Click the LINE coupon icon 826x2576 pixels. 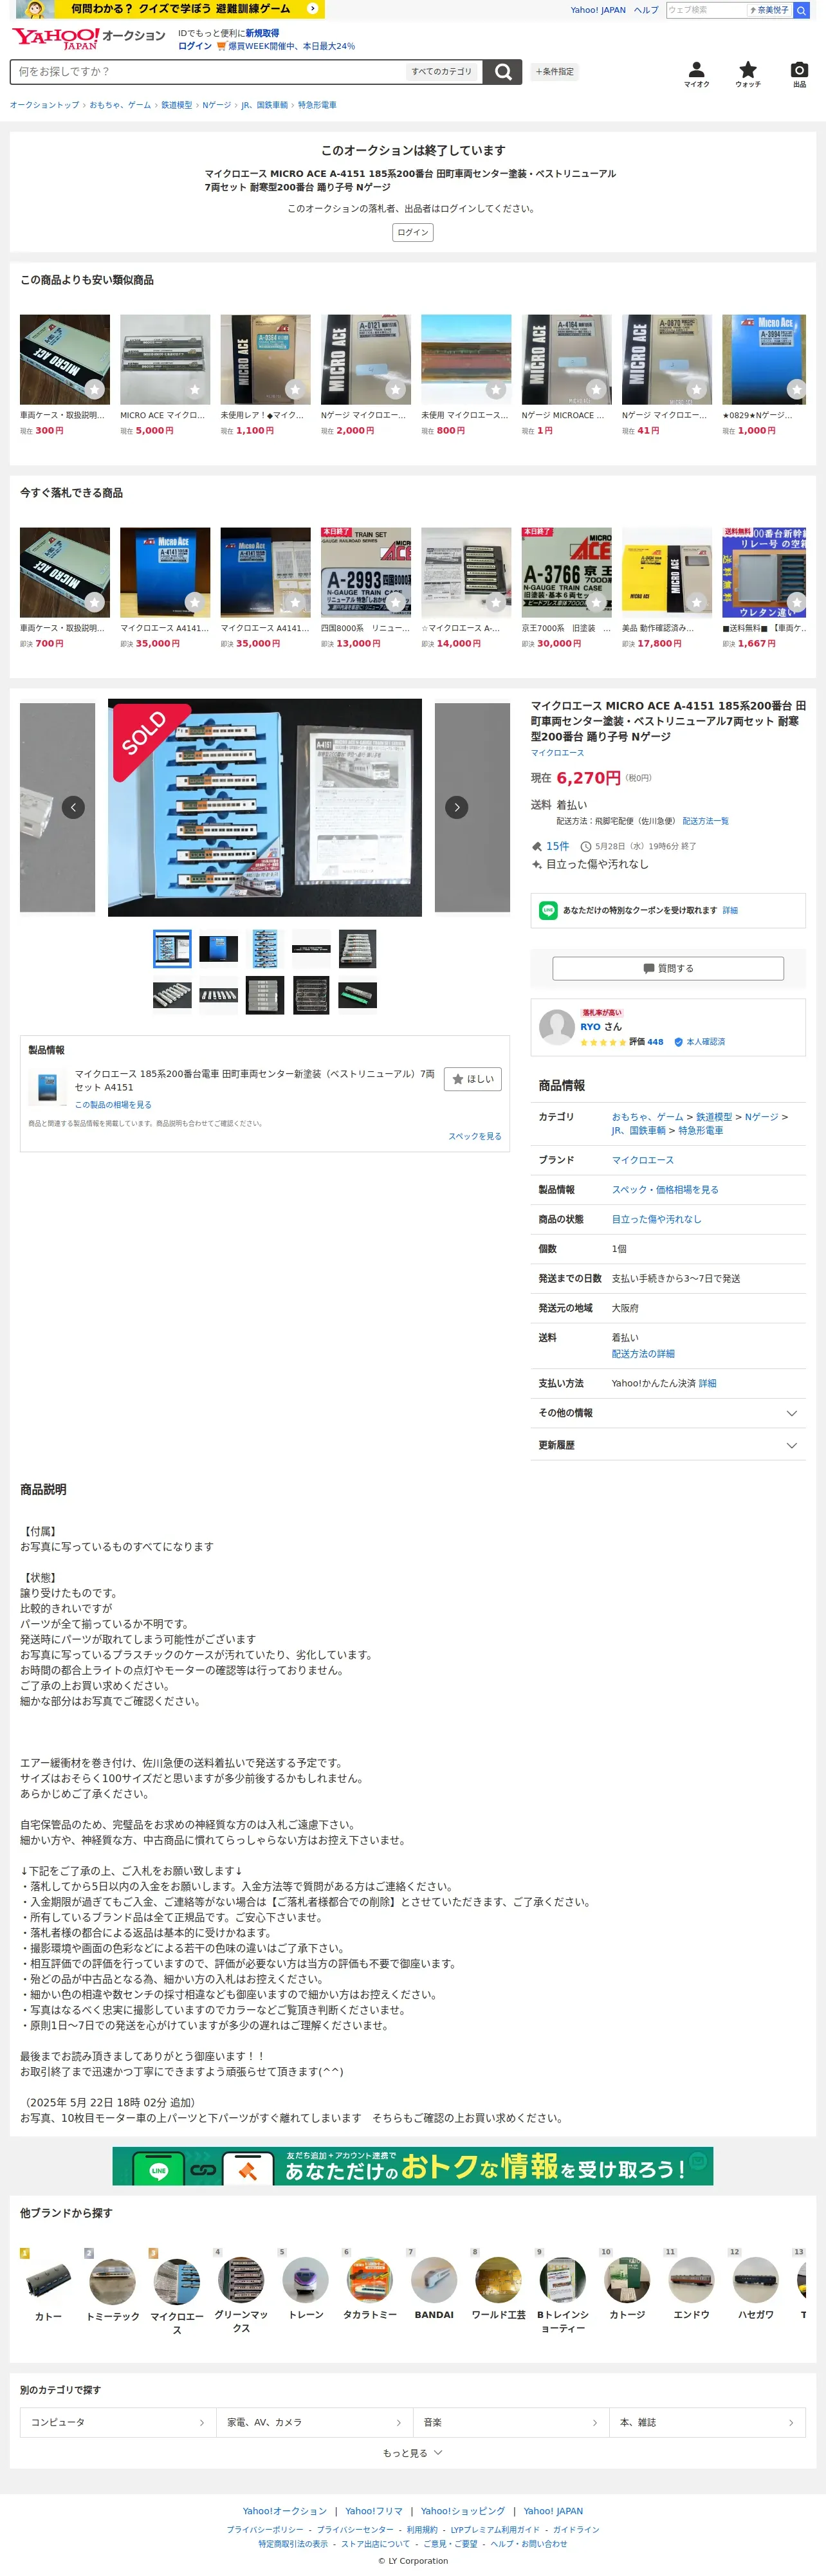[548, 910]
